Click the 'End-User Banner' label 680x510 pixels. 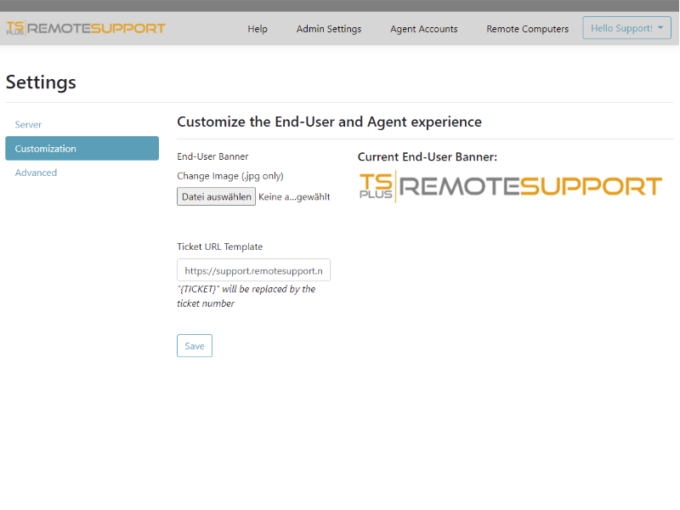click(x=213, y=156)
